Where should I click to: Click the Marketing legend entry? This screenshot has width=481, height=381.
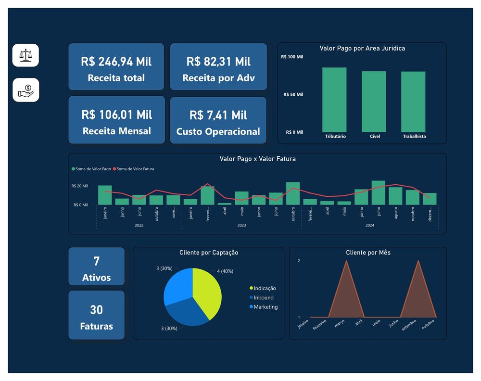(x=264, y=307)
